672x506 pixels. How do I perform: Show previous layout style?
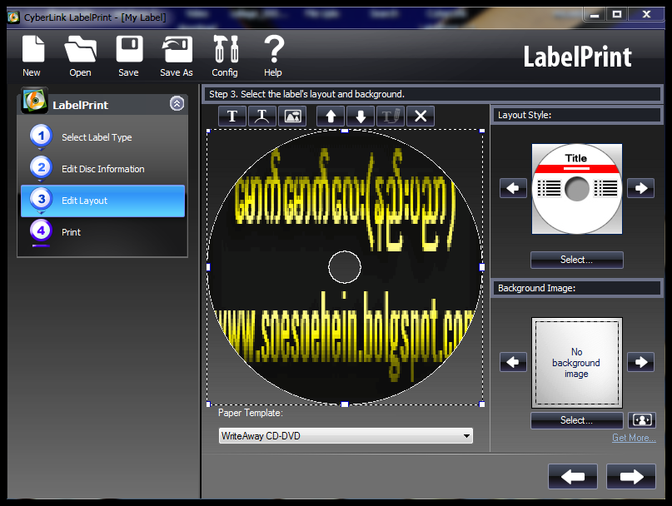pyautogui.click(x=513, y=188)
